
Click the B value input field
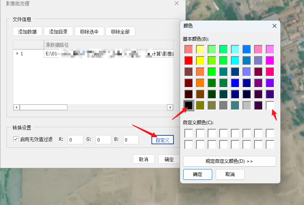click(x=131, y=140)
